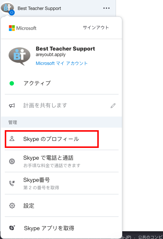Click the phone hash Skype番号 icon
This screenshot has height=239, width=163.
pos(12,183)
